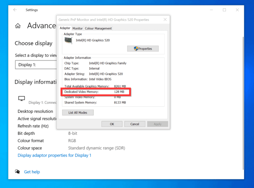Click the Refresh rate (Hz) label
The height and width of the screenshot is (188, 254).
[33, 126]
